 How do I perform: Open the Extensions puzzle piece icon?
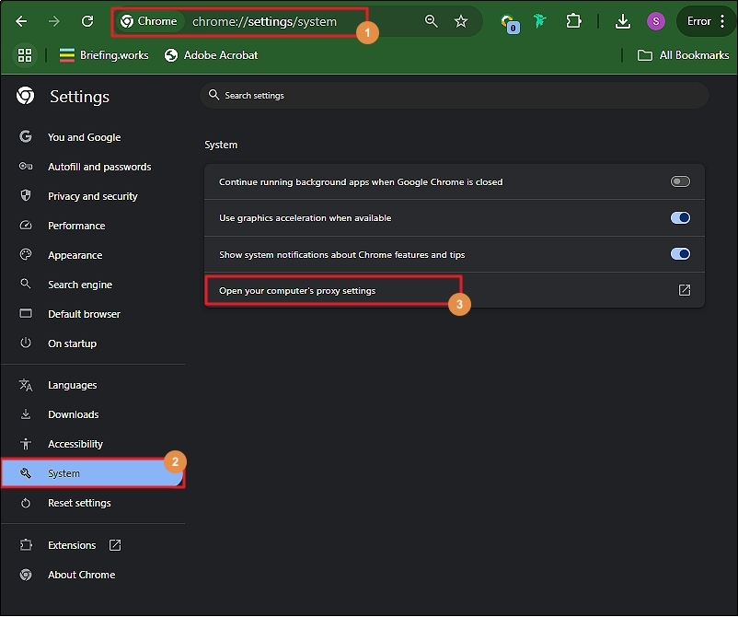click(574, 21)
